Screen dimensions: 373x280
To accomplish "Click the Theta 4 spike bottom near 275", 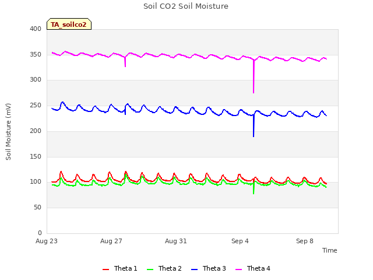I will pos(254,92).
